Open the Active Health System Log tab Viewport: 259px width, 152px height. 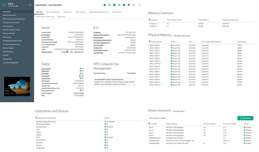[x=45, y=17]
